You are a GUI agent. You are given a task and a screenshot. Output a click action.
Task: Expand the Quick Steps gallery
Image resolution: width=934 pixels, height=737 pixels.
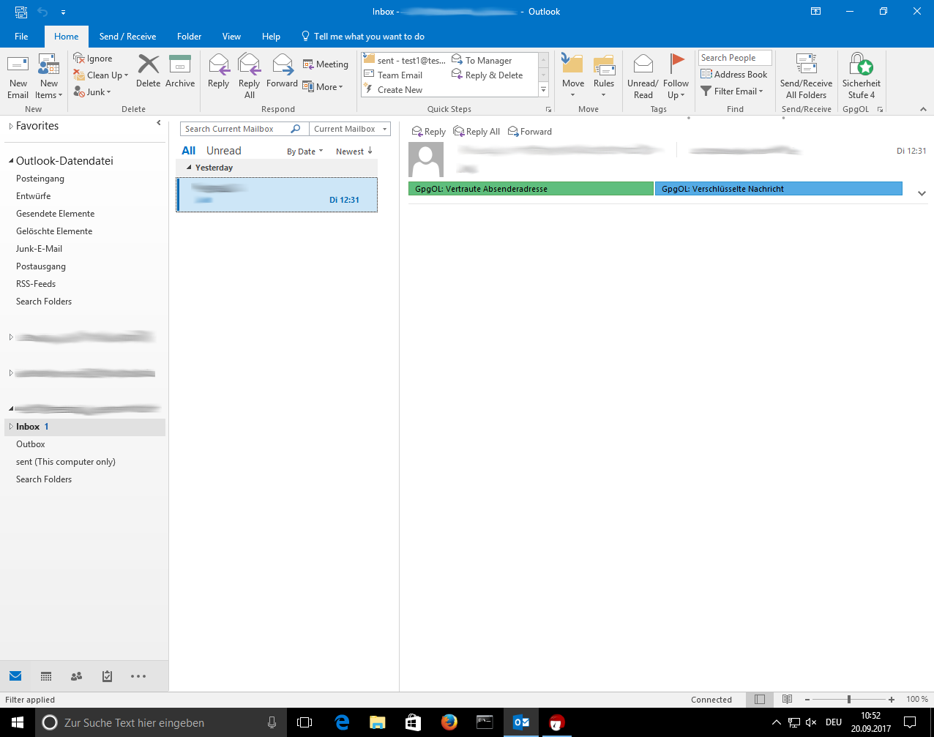click(x=543, y=90)
